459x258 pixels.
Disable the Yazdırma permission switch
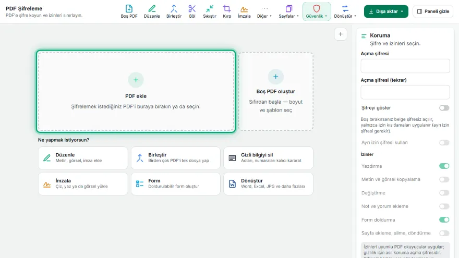coord(444,166)
